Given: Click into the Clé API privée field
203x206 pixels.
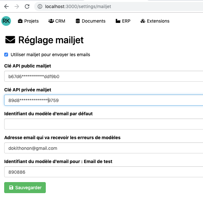Looking at the screenshot, I should click(x=103, y=100).
